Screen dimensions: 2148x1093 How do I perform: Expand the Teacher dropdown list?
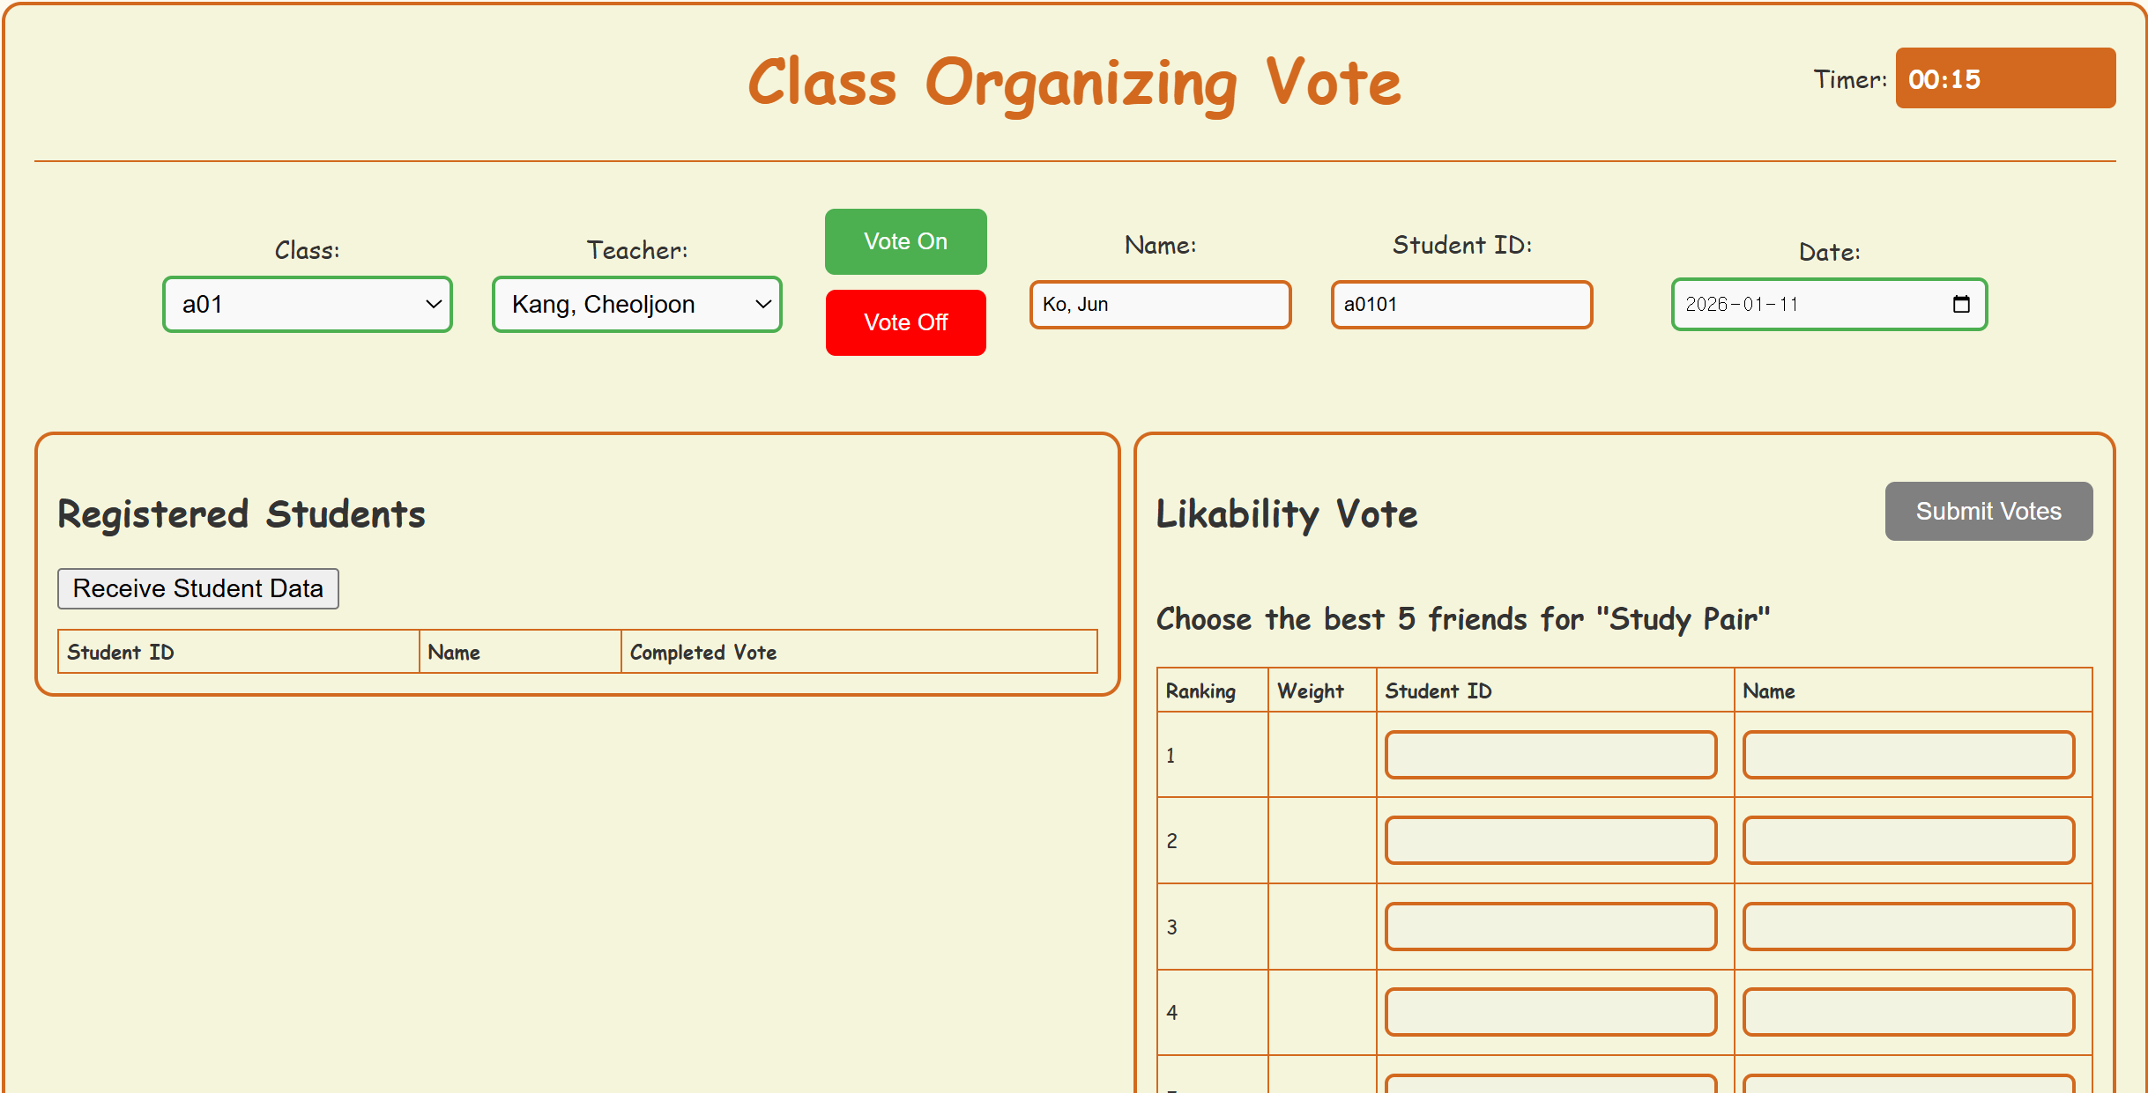click(x=637, y=305)
